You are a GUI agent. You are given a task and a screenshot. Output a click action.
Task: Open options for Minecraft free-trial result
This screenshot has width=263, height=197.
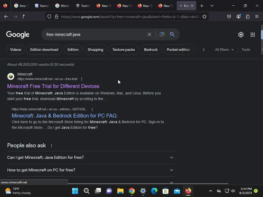[82, 79]
